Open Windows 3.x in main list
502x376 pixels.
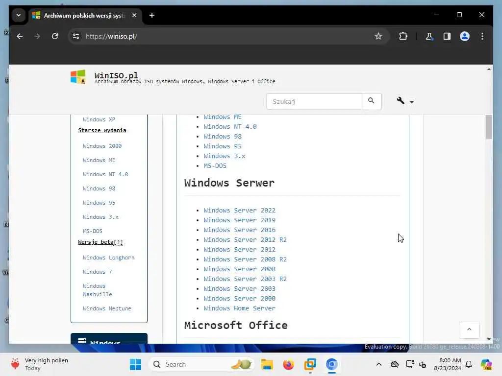[225, 156]
